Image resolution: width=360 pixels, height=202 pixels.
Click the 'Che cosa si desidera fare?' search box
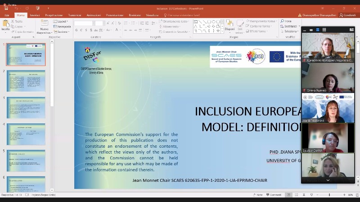[182, 15]
